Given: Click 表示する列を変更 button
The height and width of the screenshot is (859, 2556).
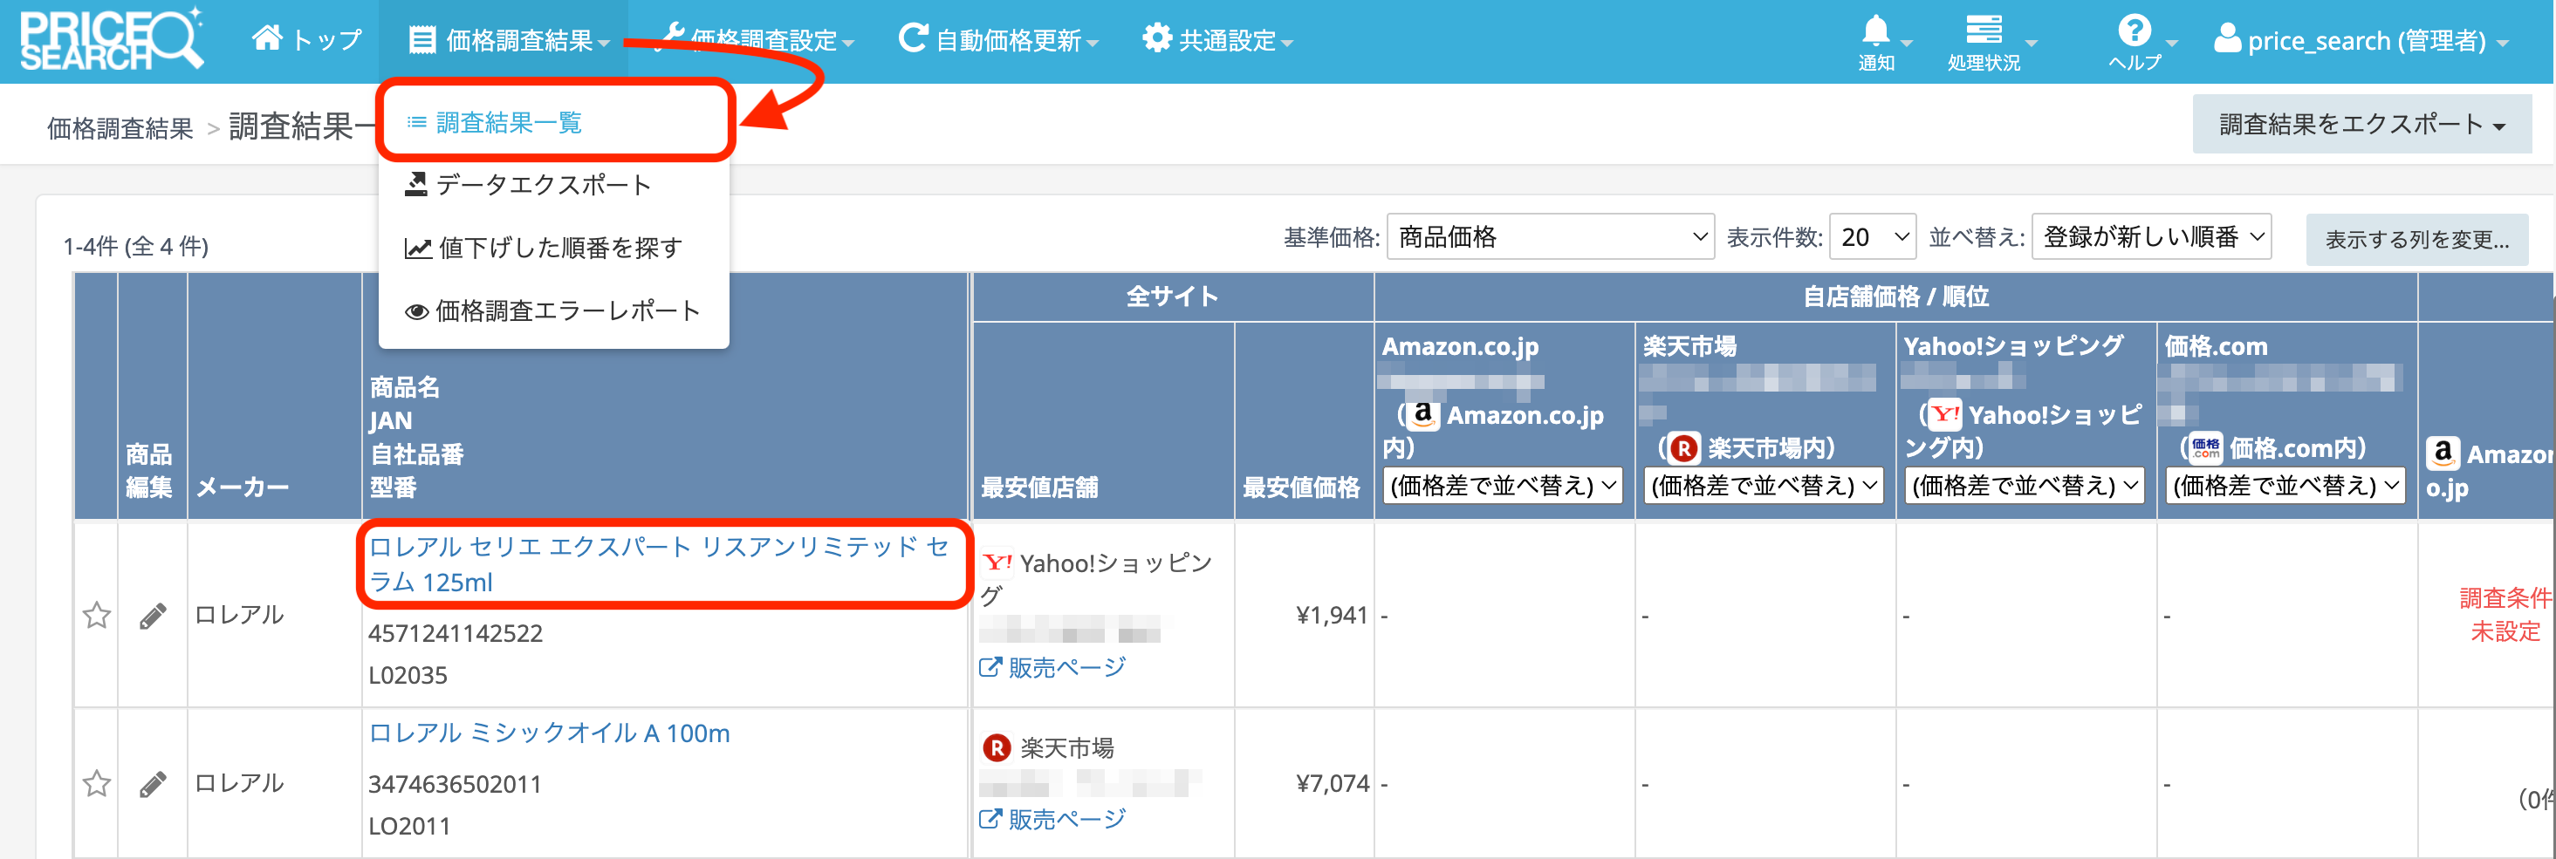Looking at the screenshot, I should coord(2416,239).
